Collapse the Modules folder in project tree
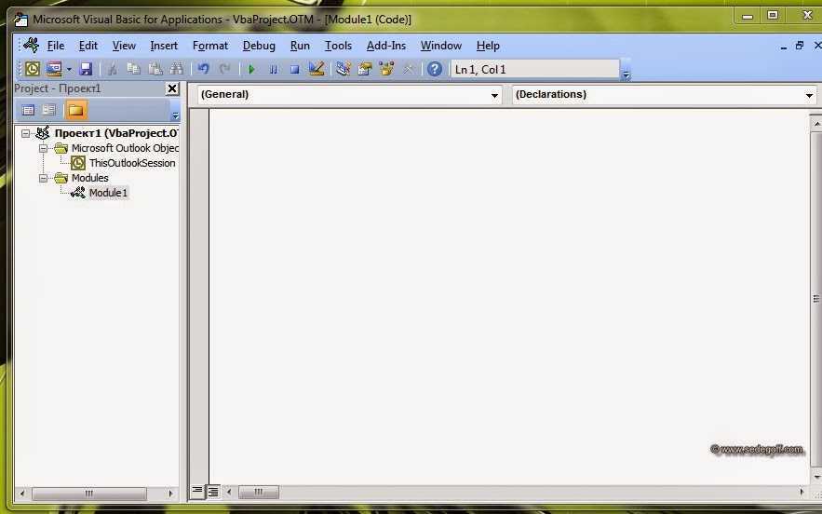822x514 pixels. pyautogui.click(x=44, y=178)
